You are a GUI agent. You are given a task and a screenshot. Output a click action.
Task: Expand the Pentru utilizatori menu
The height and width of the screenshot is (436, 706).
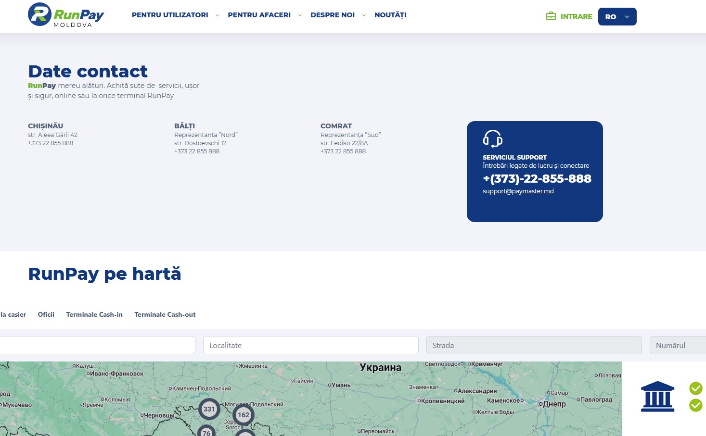[175, 15]
